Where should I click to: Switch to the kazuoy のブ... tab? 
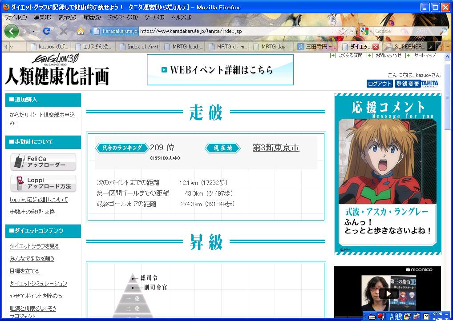49,47
